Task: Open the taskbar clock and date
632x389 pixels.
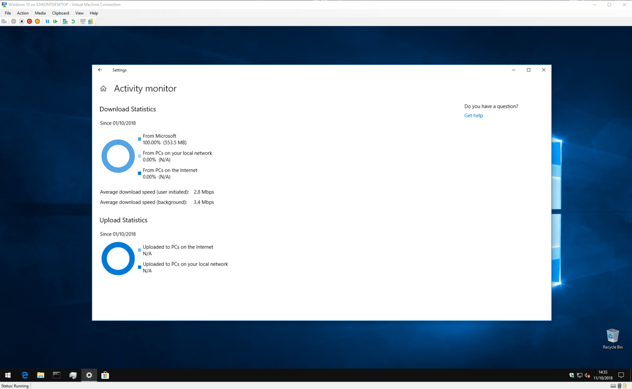Action: click(603, 375)
